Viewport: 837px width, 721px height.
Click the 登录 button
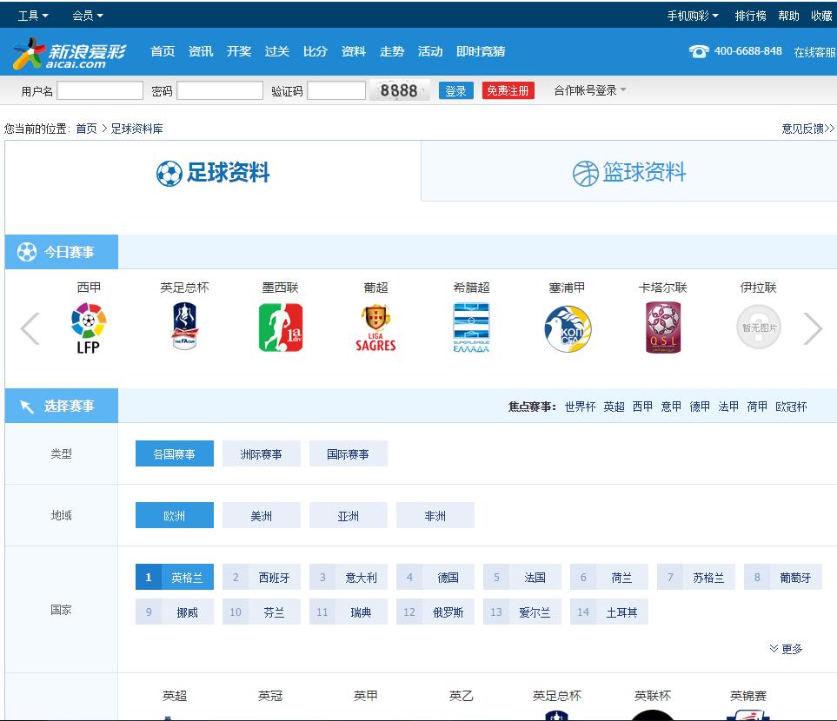tap(455, 90)
